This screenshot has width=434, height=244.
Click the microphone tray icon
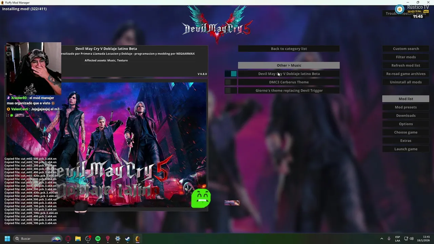click(389, 239)
